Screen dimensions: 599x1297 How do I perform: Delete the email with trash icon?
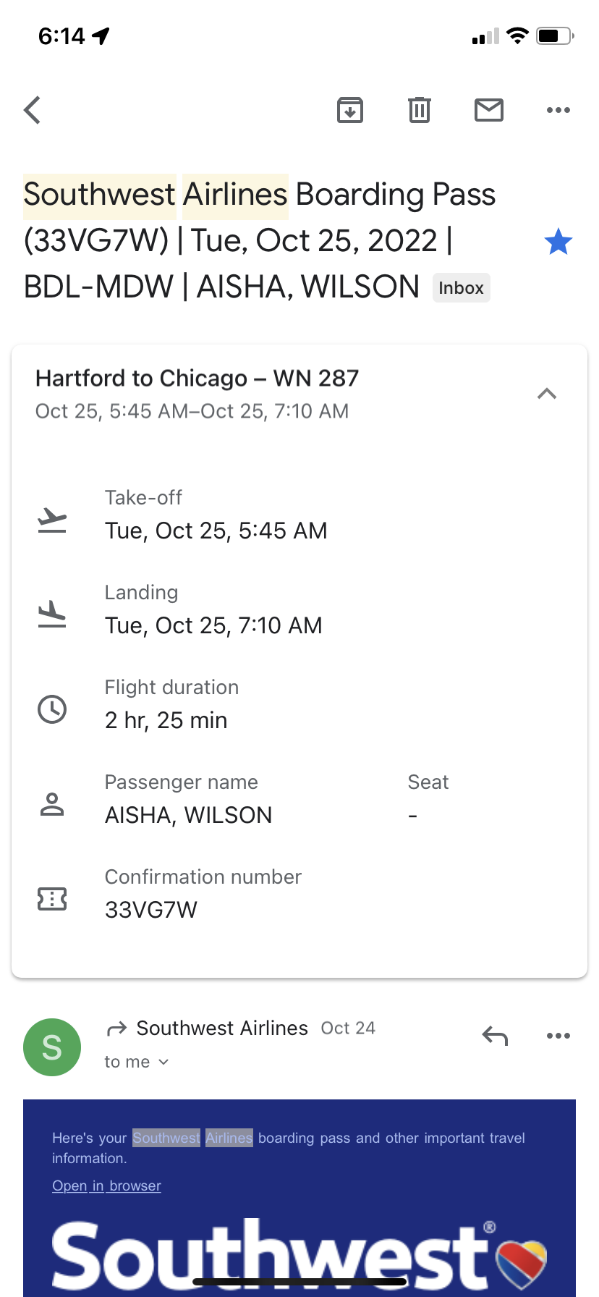420,111
